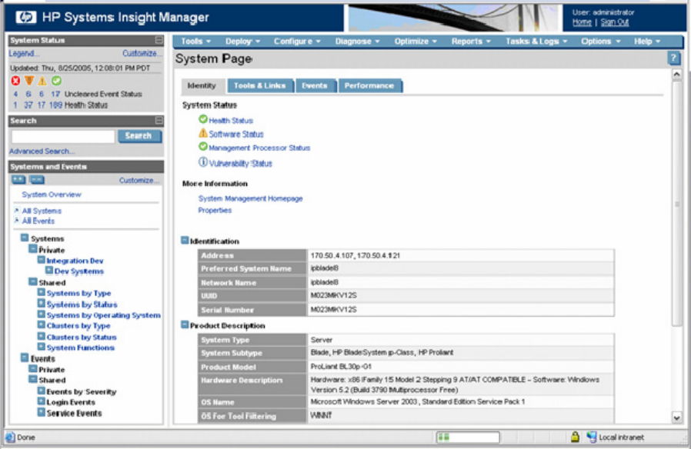Switch to the Events tab
Viewport: 691px width, 449px height.
(315, 86)
